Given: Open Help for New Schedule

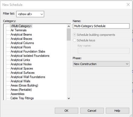Looking at the screenshot, I should point(118,111).
